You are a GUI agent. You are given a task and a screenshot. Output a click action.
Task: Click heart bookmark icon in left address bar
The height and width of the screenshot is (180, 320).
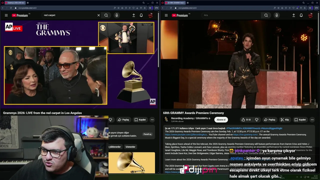[x=134, y=8]
